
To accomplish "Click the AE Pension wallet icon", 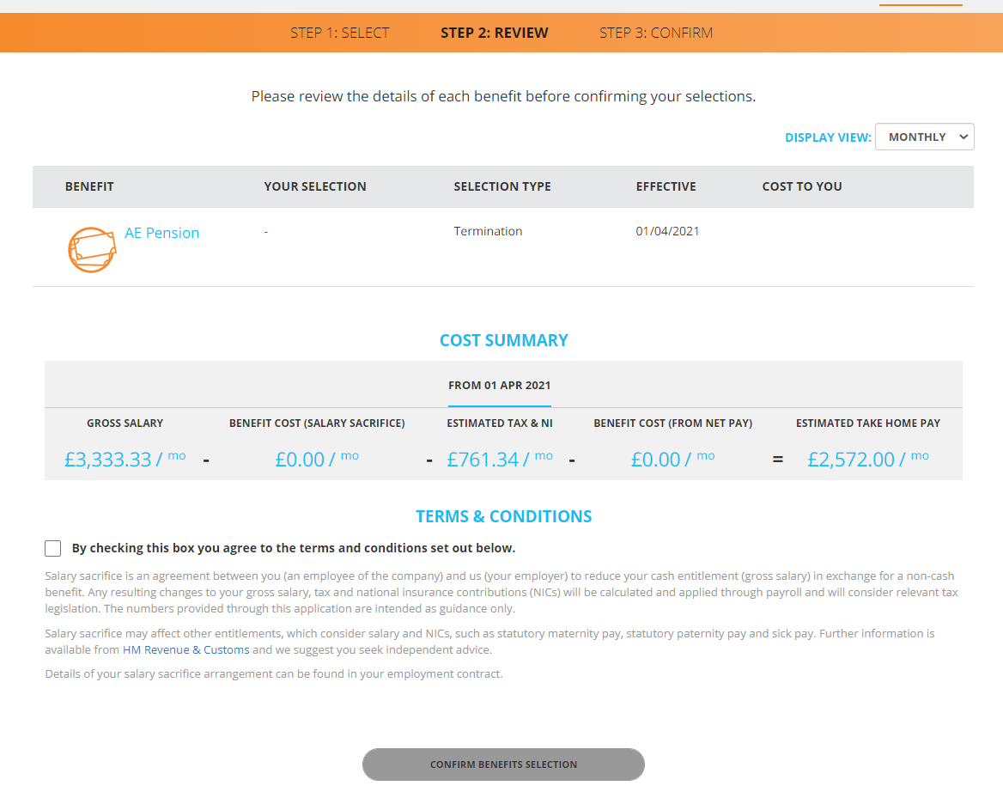I will (92, 249).
